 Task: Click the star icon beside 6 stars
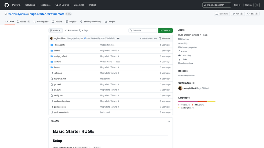click(179, 51)
